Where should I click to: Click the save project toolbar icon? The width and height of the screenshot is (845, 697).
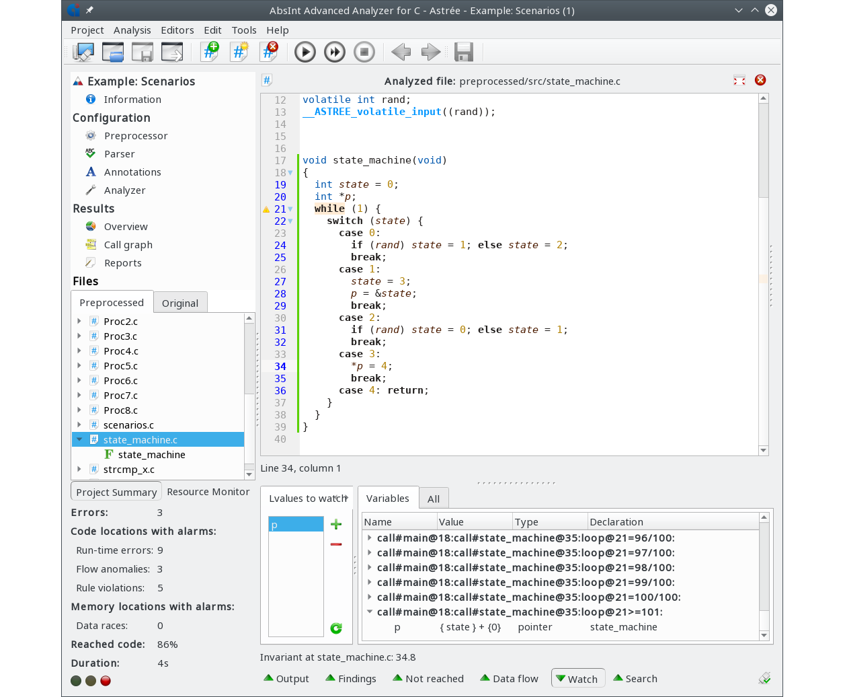click(143, 52)
